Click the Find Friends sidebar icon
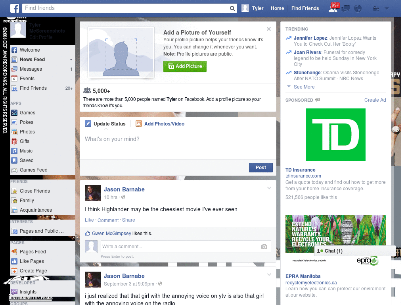This screenshot has height=305, width=406. (14, 88)
